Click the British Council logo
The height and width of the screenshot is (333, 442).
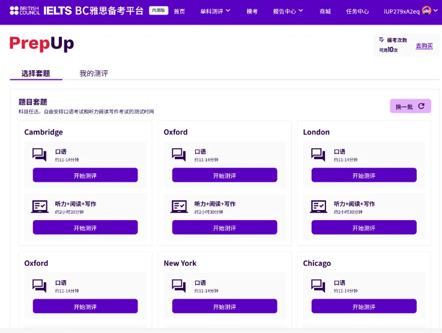pyautogui.click(x=25, y=11)
